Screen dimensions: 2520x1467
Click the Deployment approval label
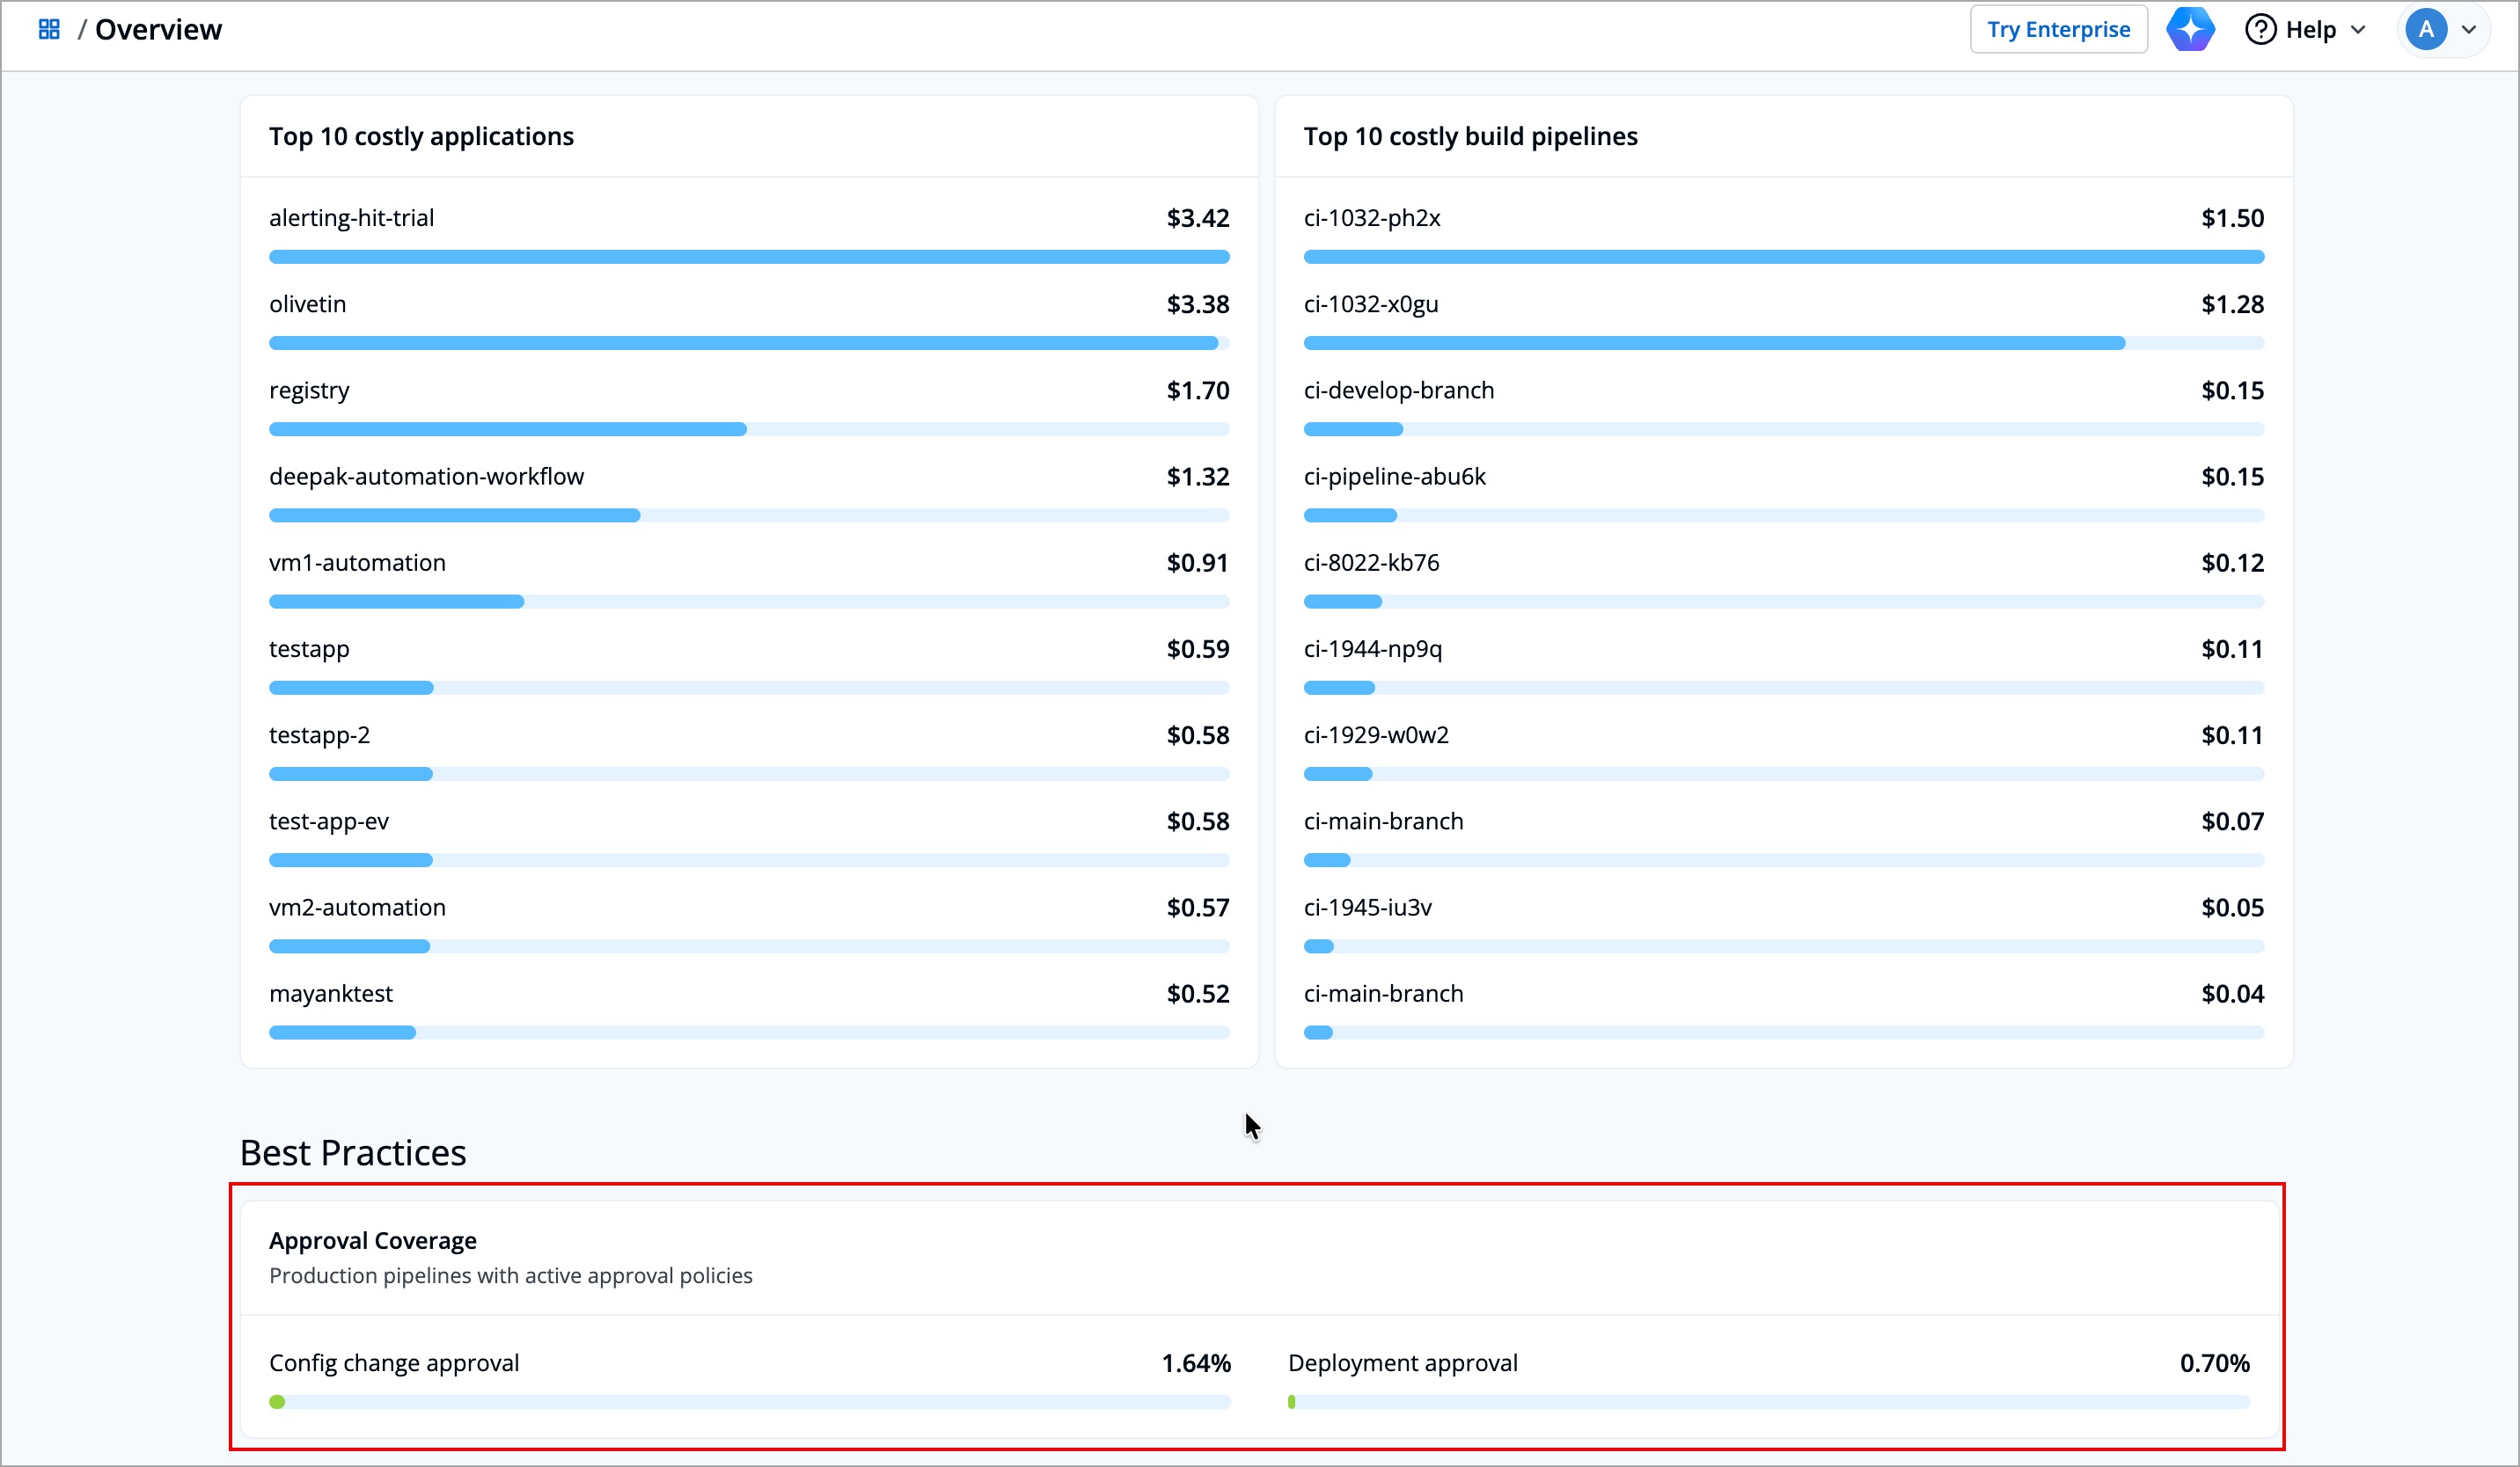coord(1402,1363)
